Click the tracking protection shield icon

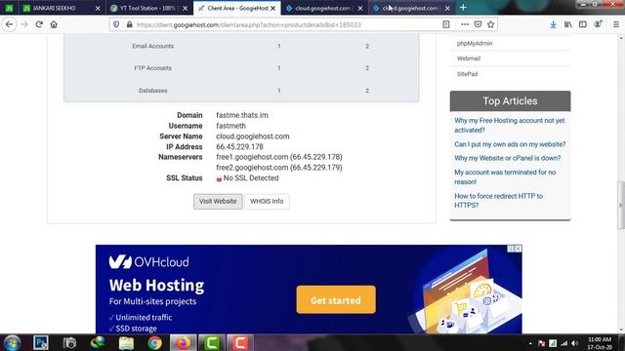click(x=116, y=24)
